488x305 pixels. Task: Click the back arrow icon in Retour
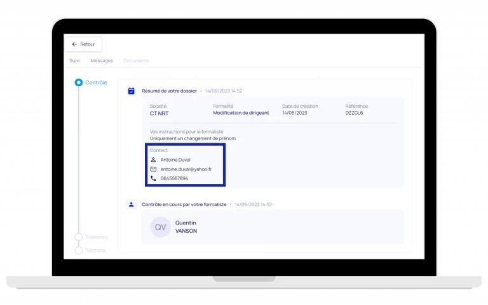coord(74,44)
